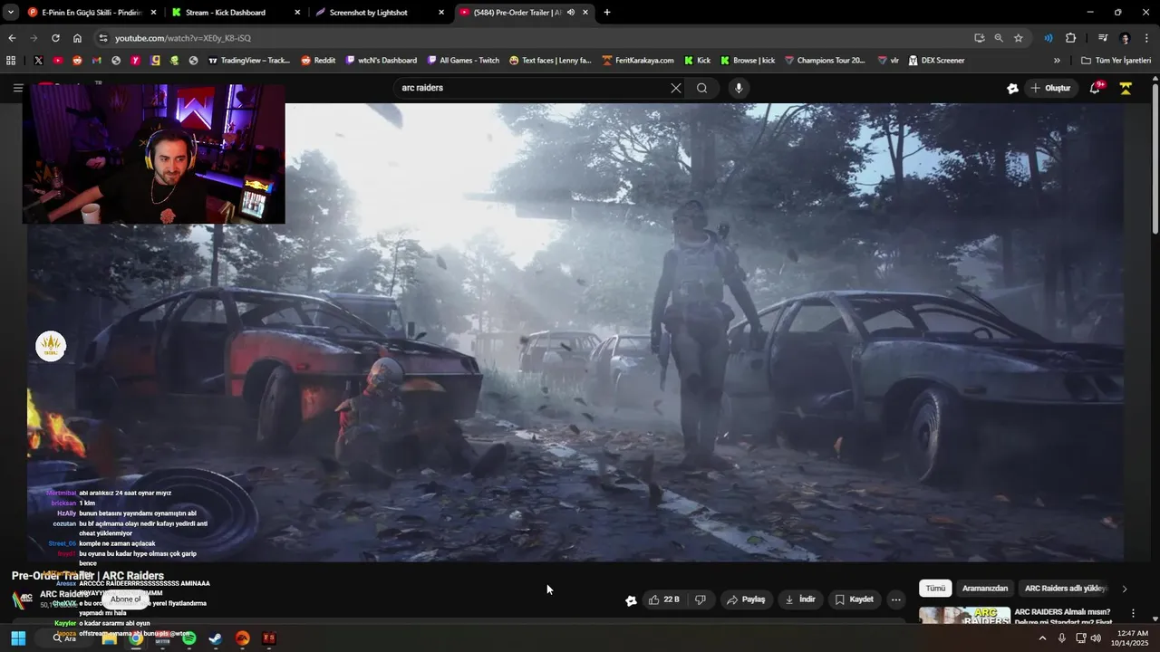The width and height of the screenshot is (1160, 652).
Task: Download the video with İndir
Action: (x=800, y=599)
